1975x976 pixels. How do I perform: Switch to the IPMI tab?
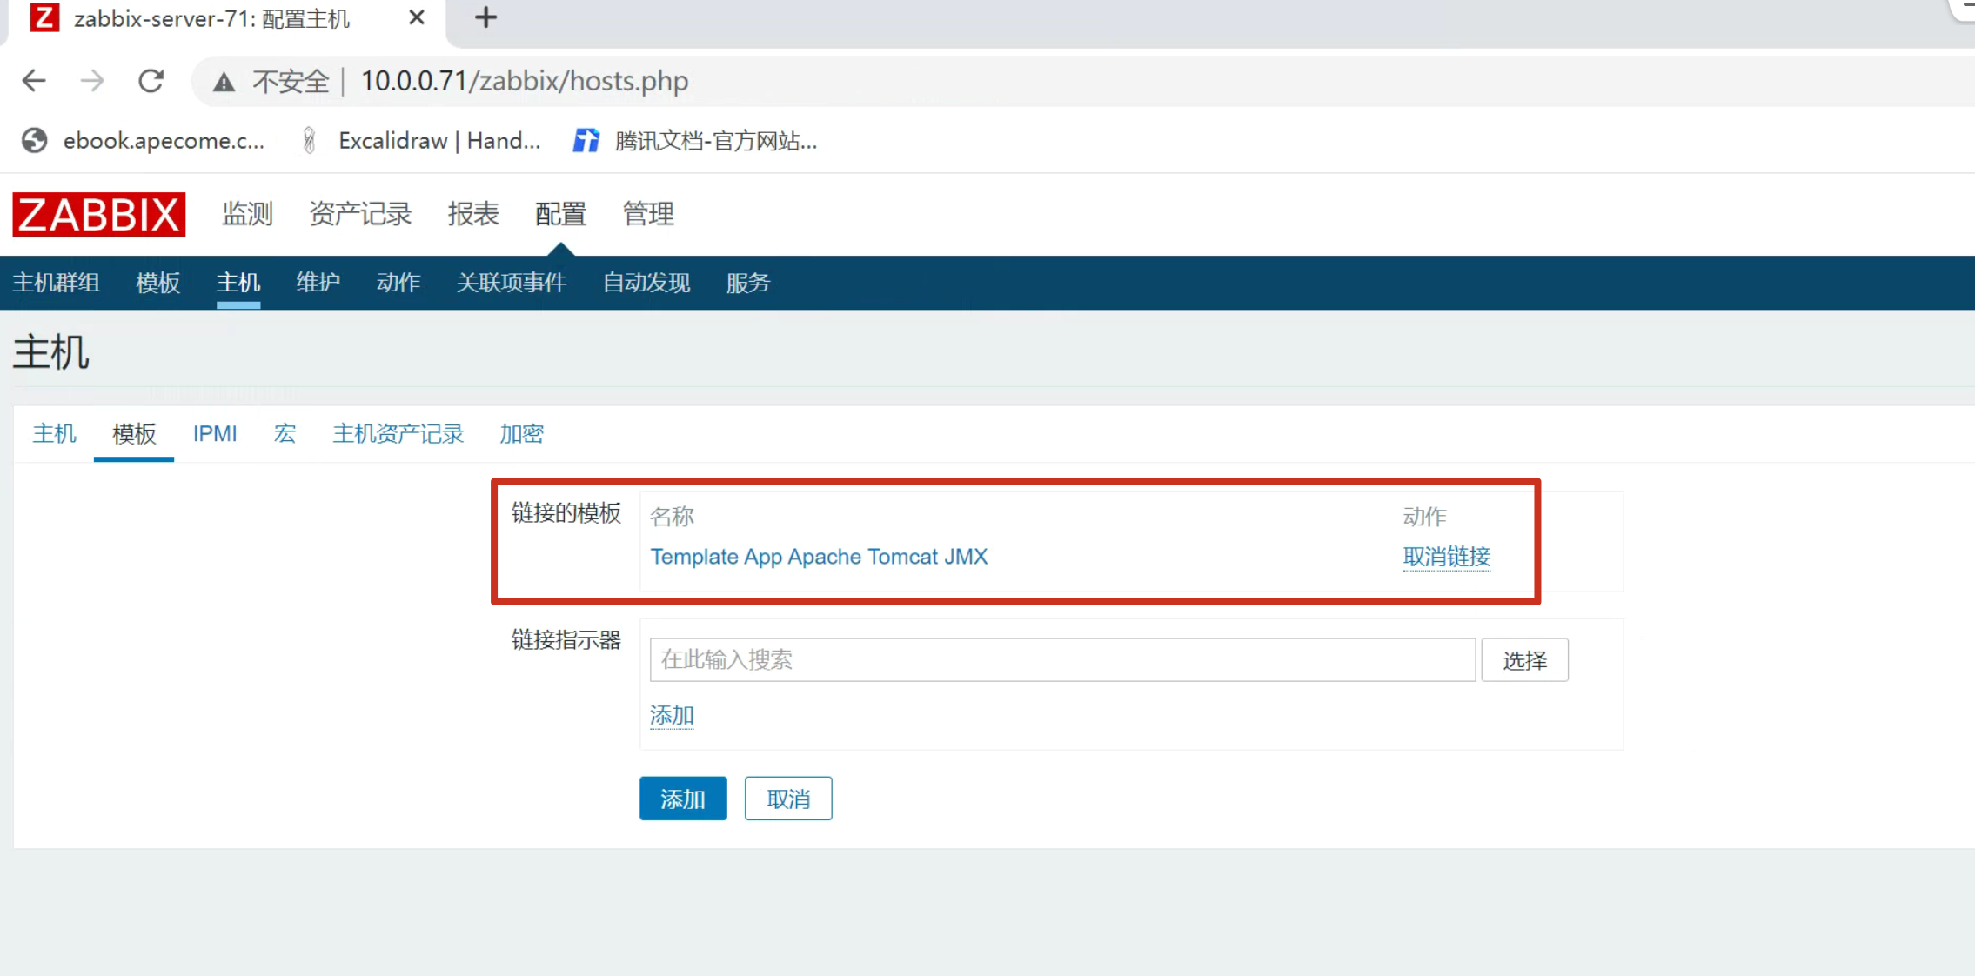[215, 433]
